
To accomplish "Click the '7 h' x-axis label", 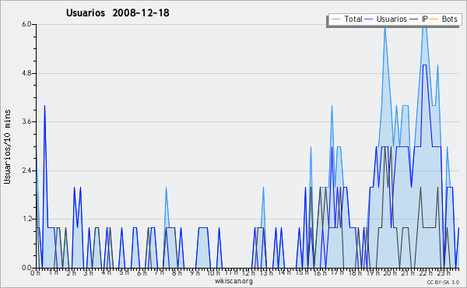I will (160, 272).
